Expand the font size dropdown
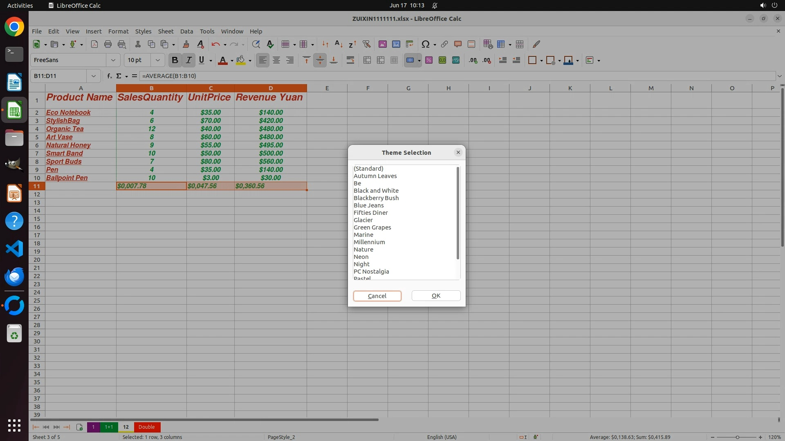 (x=157, y=60)
